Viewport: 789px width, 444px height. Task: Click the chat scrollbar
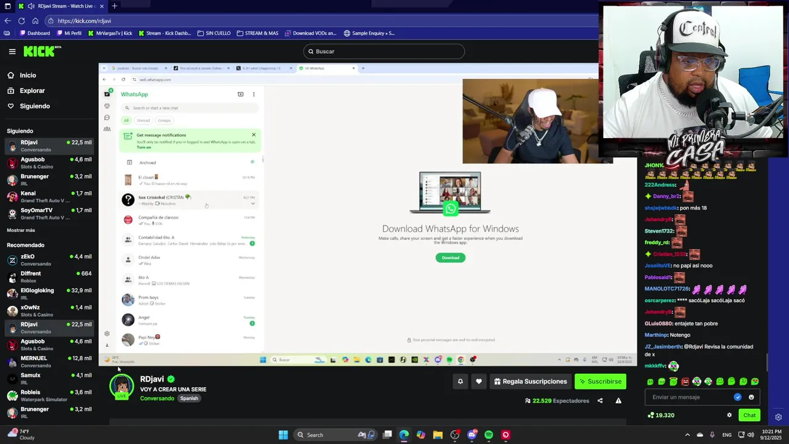click(767, 361)
